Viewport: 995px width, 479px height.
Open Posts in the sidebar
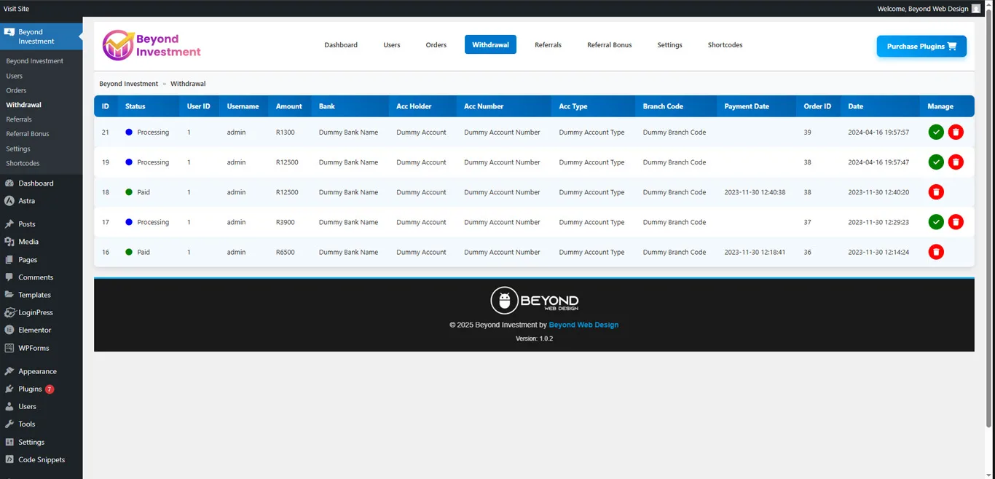point(27,224)
